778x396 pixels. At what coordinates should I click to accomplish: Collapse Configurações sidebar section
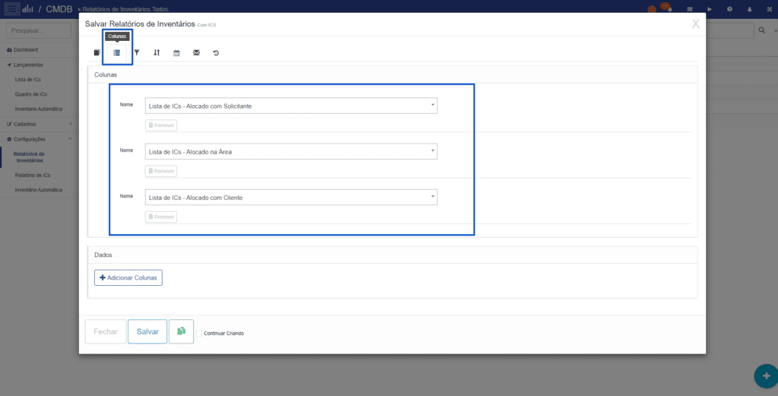coord(30,139)
